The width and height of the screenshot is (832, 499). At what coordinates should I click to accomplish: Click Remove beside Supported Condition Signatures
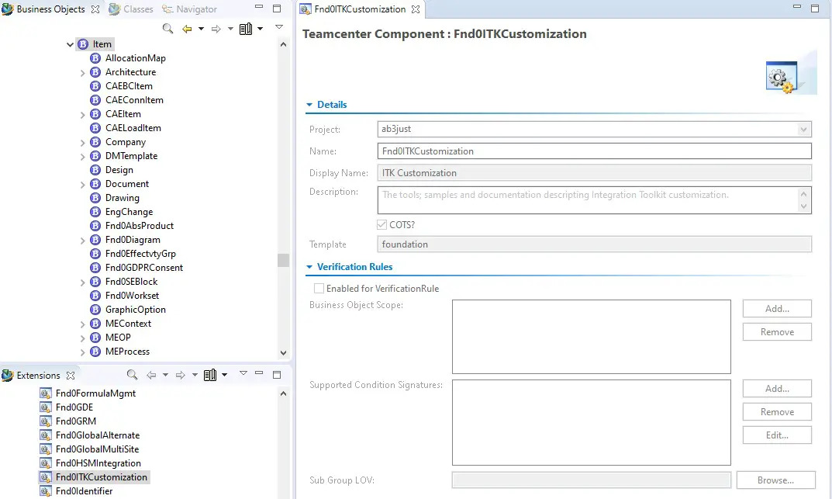[x=777, y=412]
